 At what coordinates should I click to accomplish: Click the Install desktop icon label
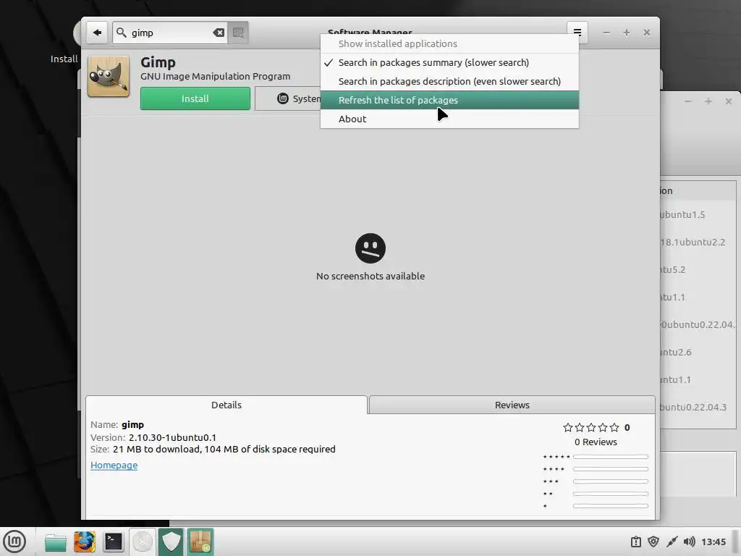pyautogui.click(x=64, y=59)
